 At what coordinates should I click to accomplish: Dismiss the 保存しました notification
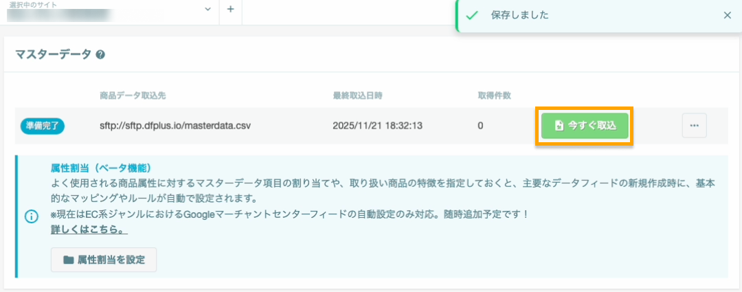tap(728, 15)
